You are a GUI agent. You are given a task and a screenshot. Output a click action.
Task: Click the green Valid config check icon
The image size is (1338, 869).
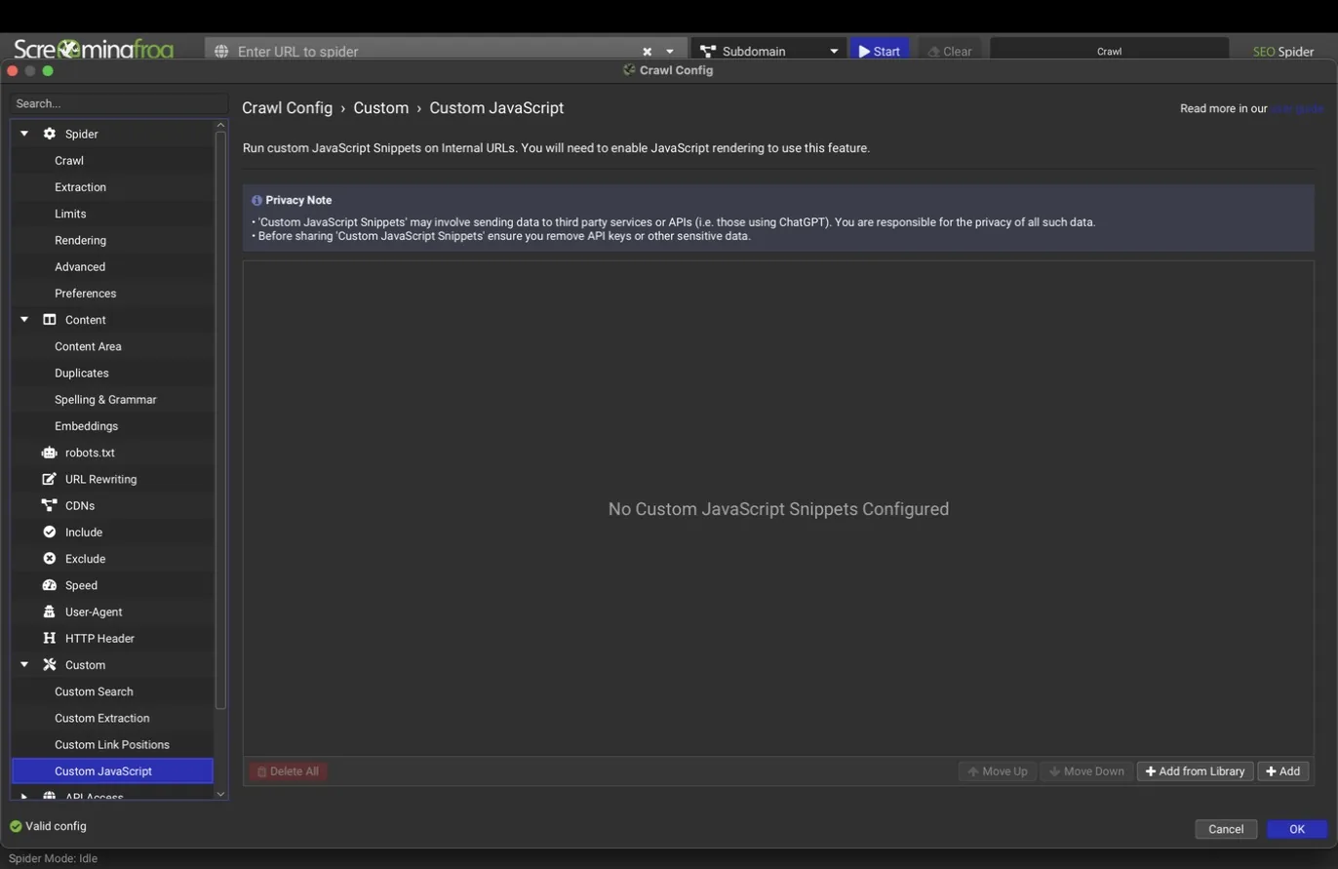click(16, 826)
